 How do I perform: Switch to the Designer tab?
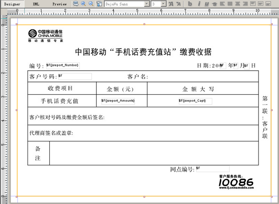[x=12, y=4]
